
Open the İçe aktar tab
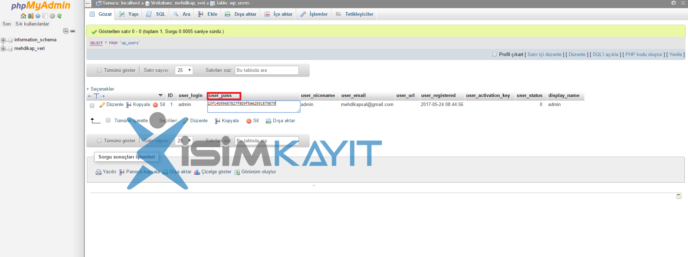coord(278,14)
